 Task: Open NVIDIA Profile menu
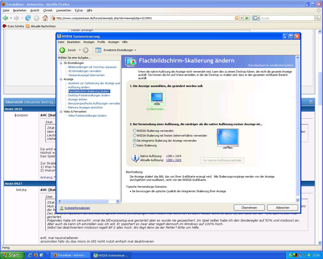pyautogui.click(x=101, y=42)
